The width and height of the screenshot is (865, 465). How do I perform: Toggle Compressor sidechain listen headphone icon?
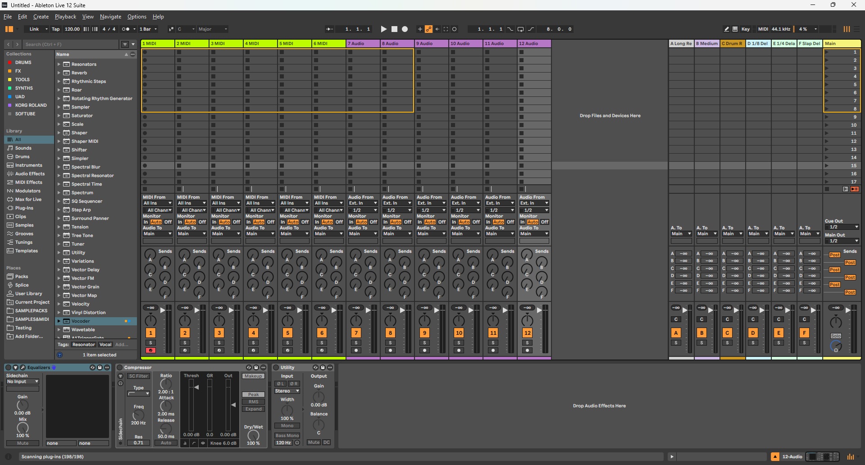(x=120, y=383)
